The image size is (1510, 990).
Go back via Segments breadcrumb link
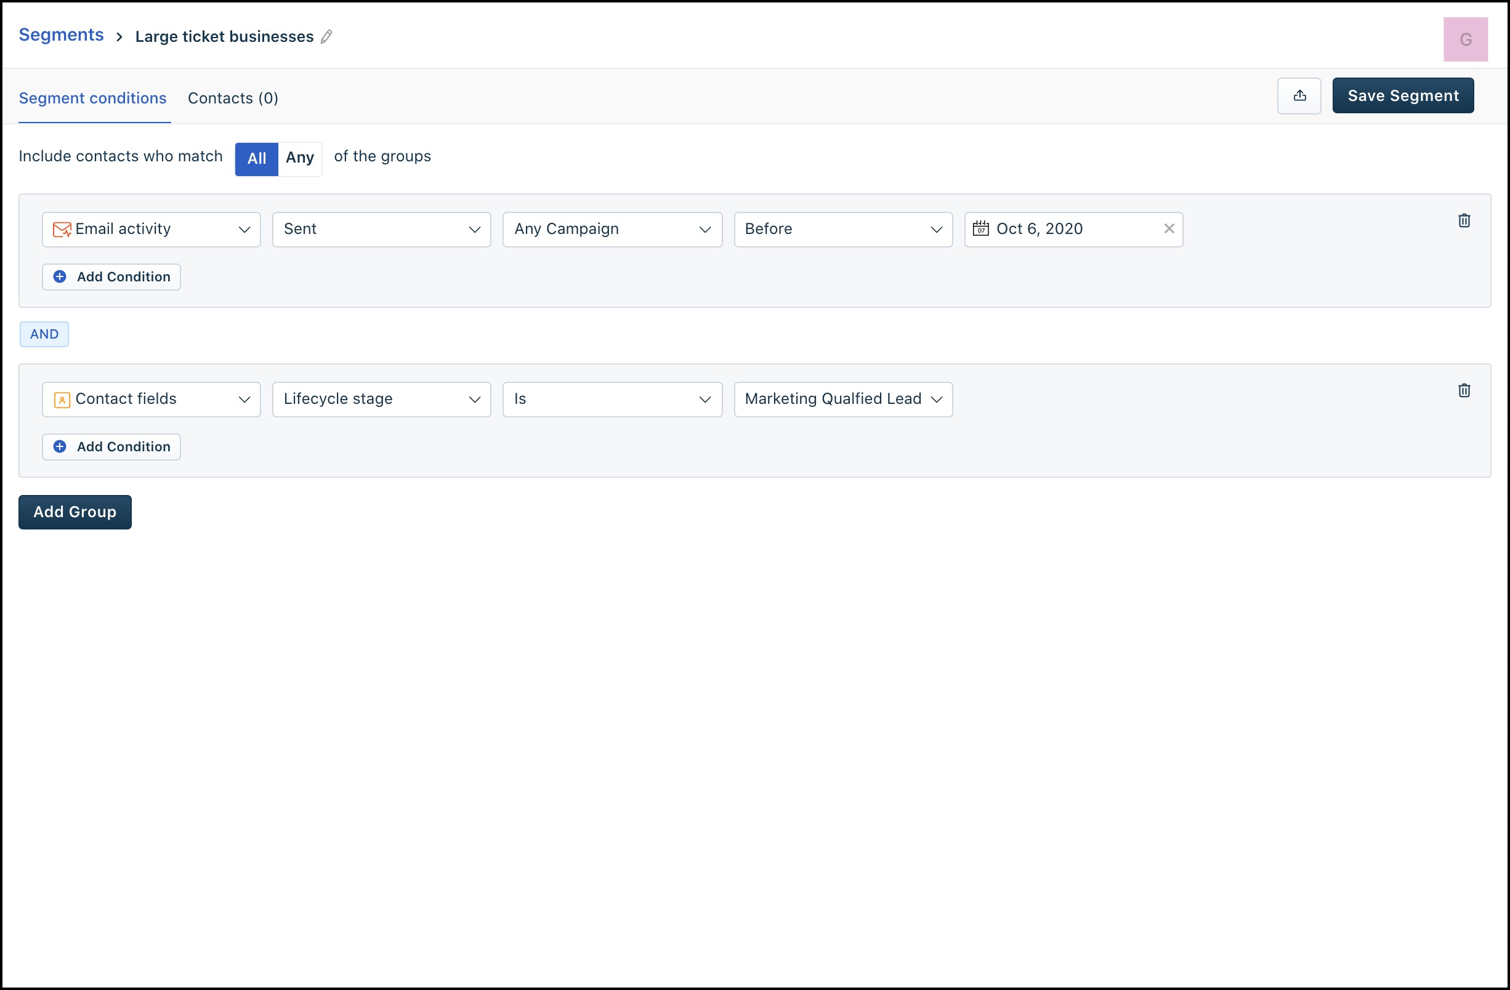coord(61,35)
